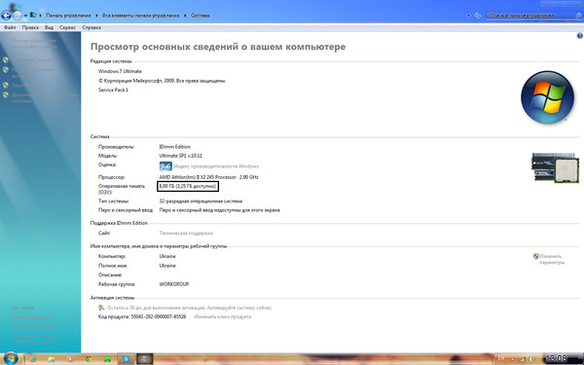Open 'Центр поддержки' sidebar link
Screen dimensions: 584x365
click(31, 317)
